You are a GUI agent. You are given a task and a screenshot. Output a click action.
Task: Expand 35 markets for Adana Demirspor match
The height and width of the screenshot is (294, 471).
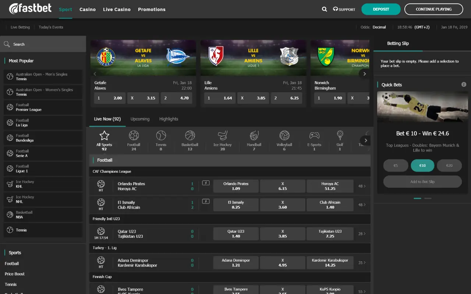point(362,263)
